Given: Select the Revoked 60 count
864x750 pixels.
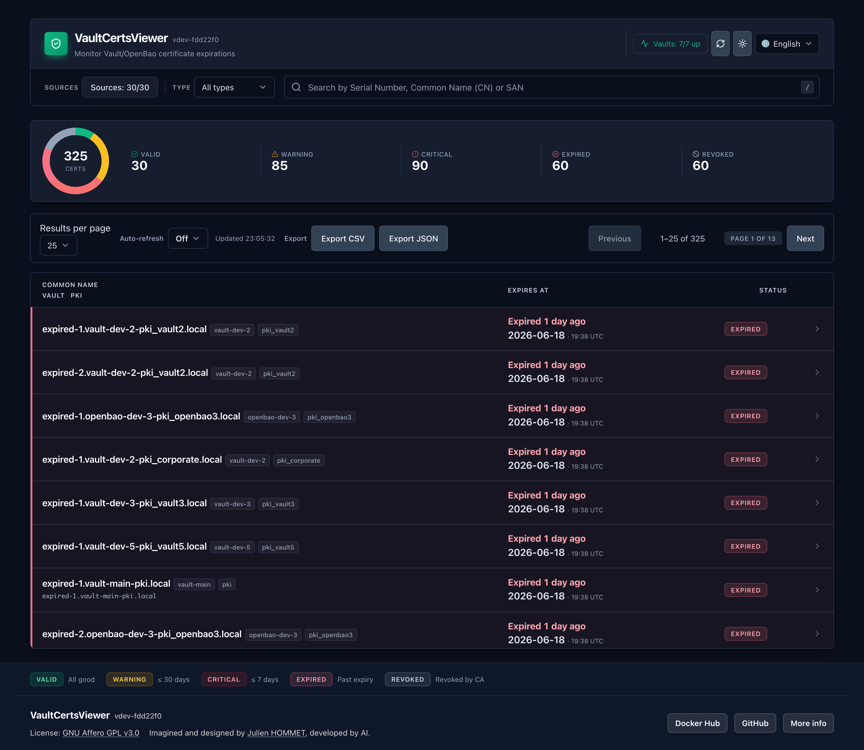Looking at the screenshot, I should pyautogui.click(x=701, y=166).
